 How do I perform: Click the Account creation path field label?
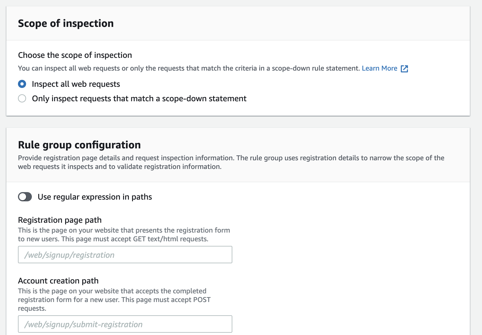[58, 281]
